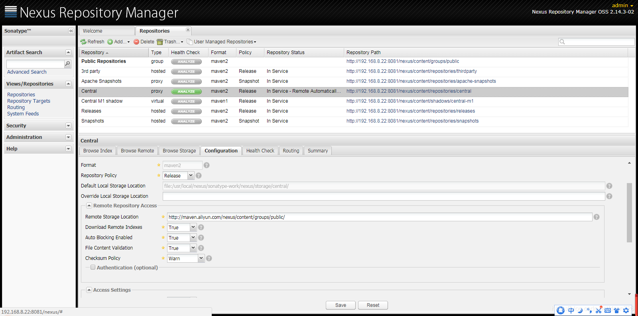Open the Health Check tab
The width and height of the screenshot is (638, 316).
tap(260, 151)
